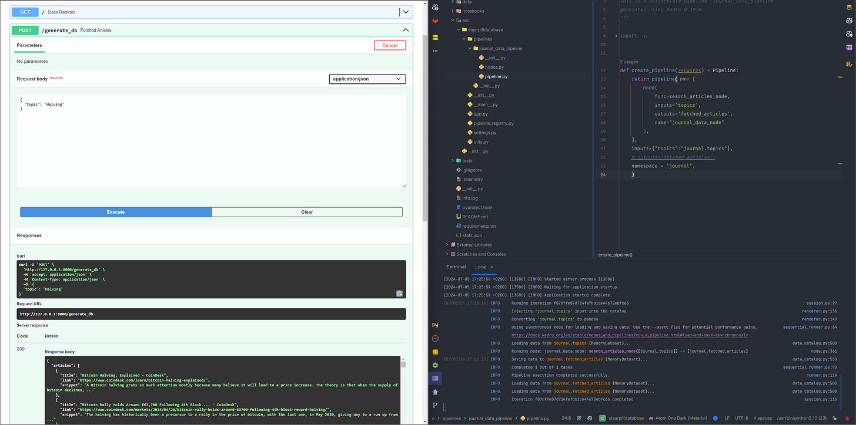Open the Services gear tool icon
The height and width of the screenshot is (425, 856).
(435, 365)
